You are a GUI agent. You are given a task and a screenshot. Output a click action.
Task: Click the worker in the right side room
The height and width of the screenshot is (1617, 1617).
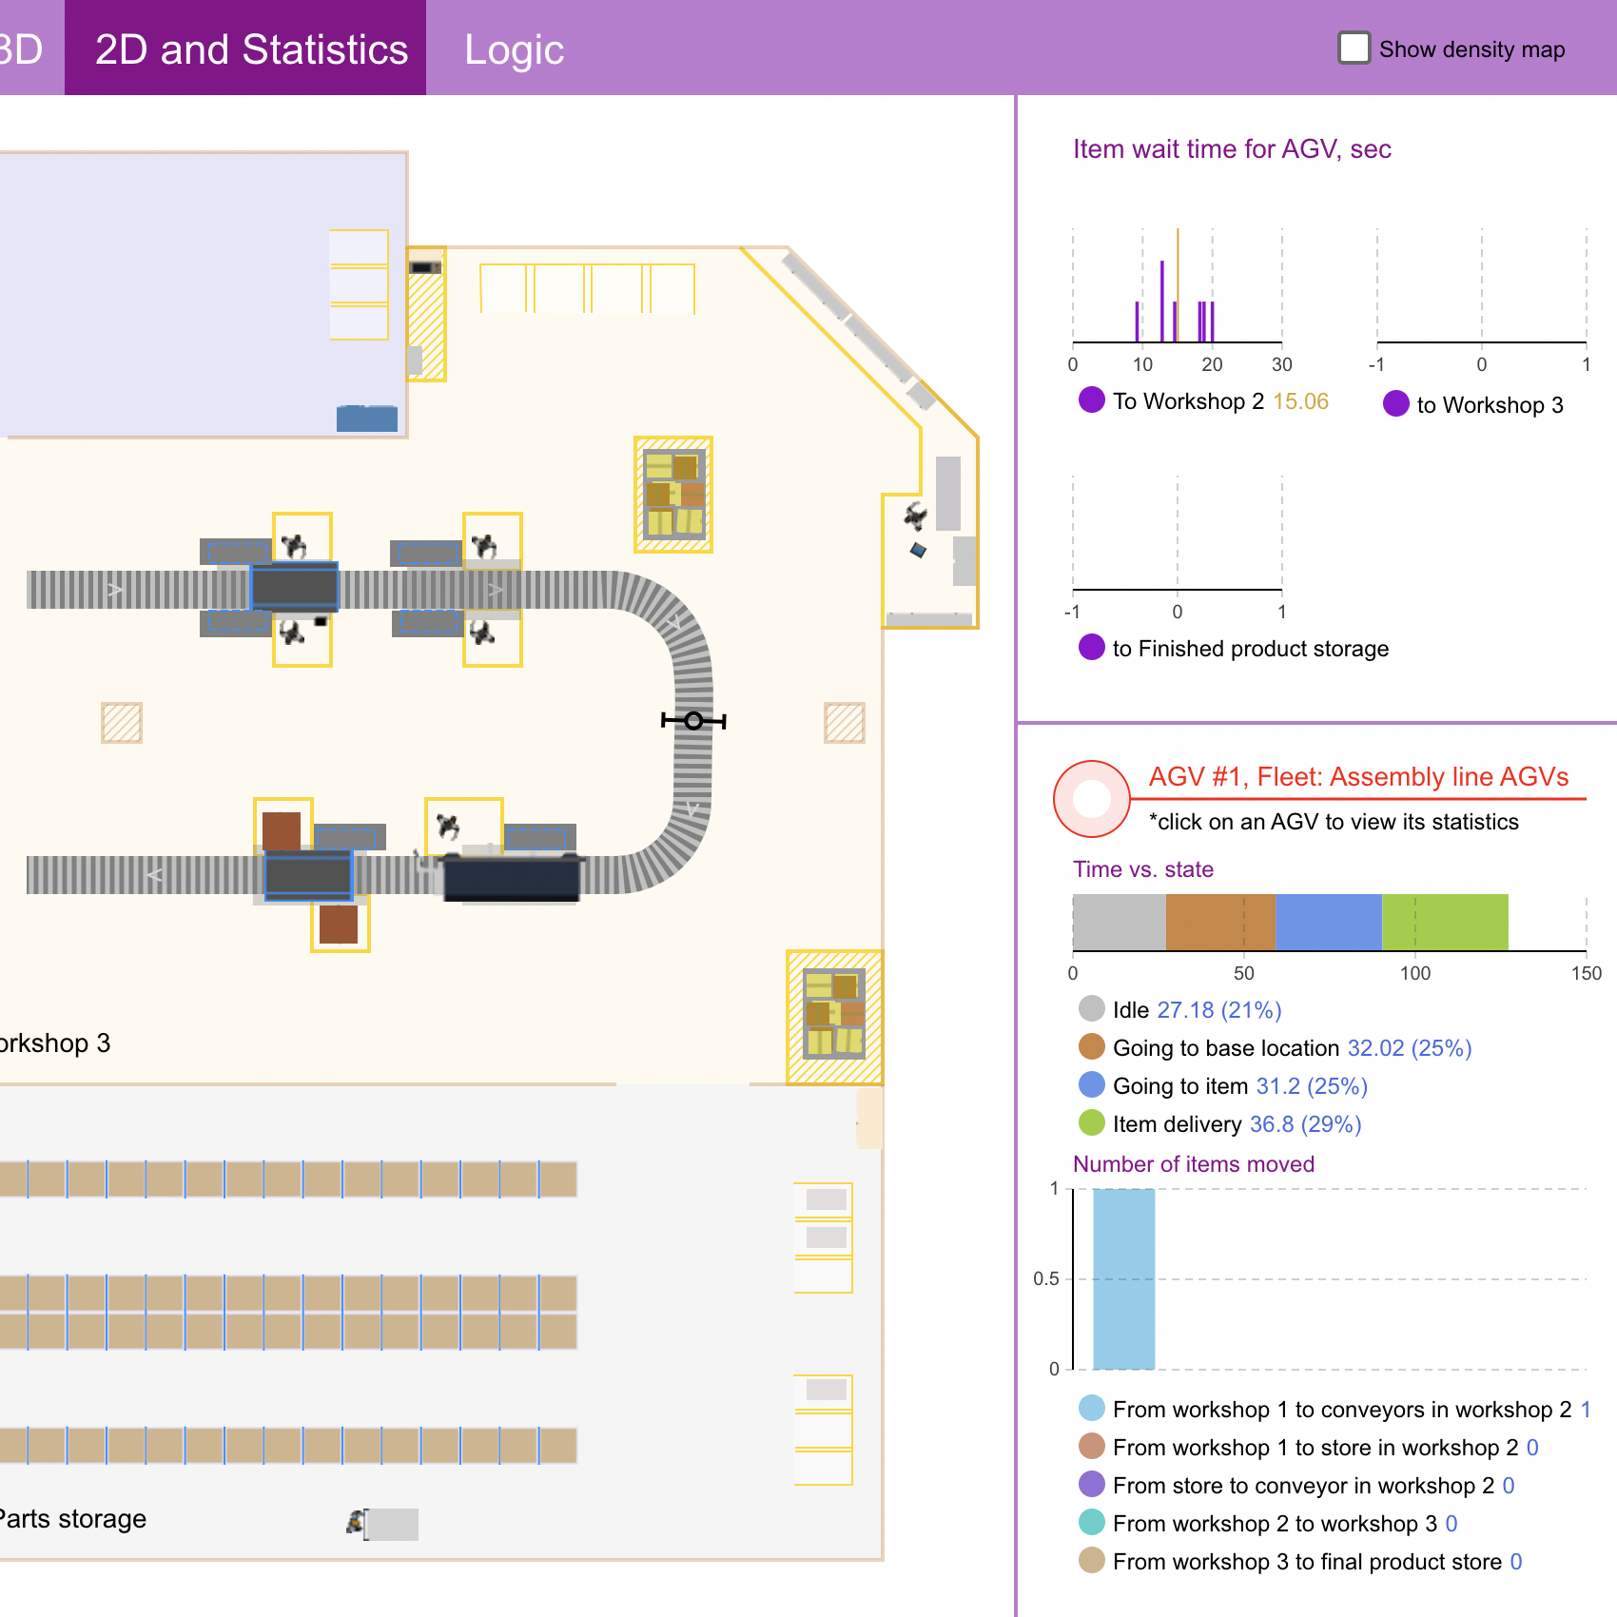915,516
